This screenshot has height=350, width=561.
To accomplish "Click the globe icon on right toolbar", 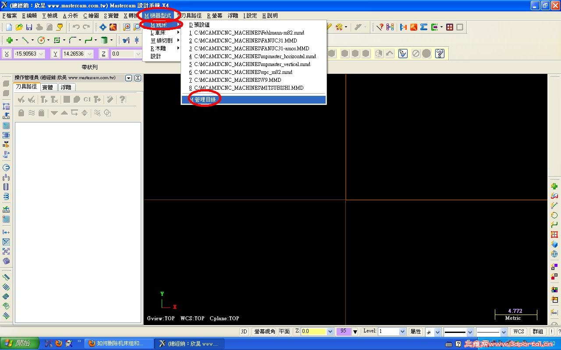I will tap(554, 254).
